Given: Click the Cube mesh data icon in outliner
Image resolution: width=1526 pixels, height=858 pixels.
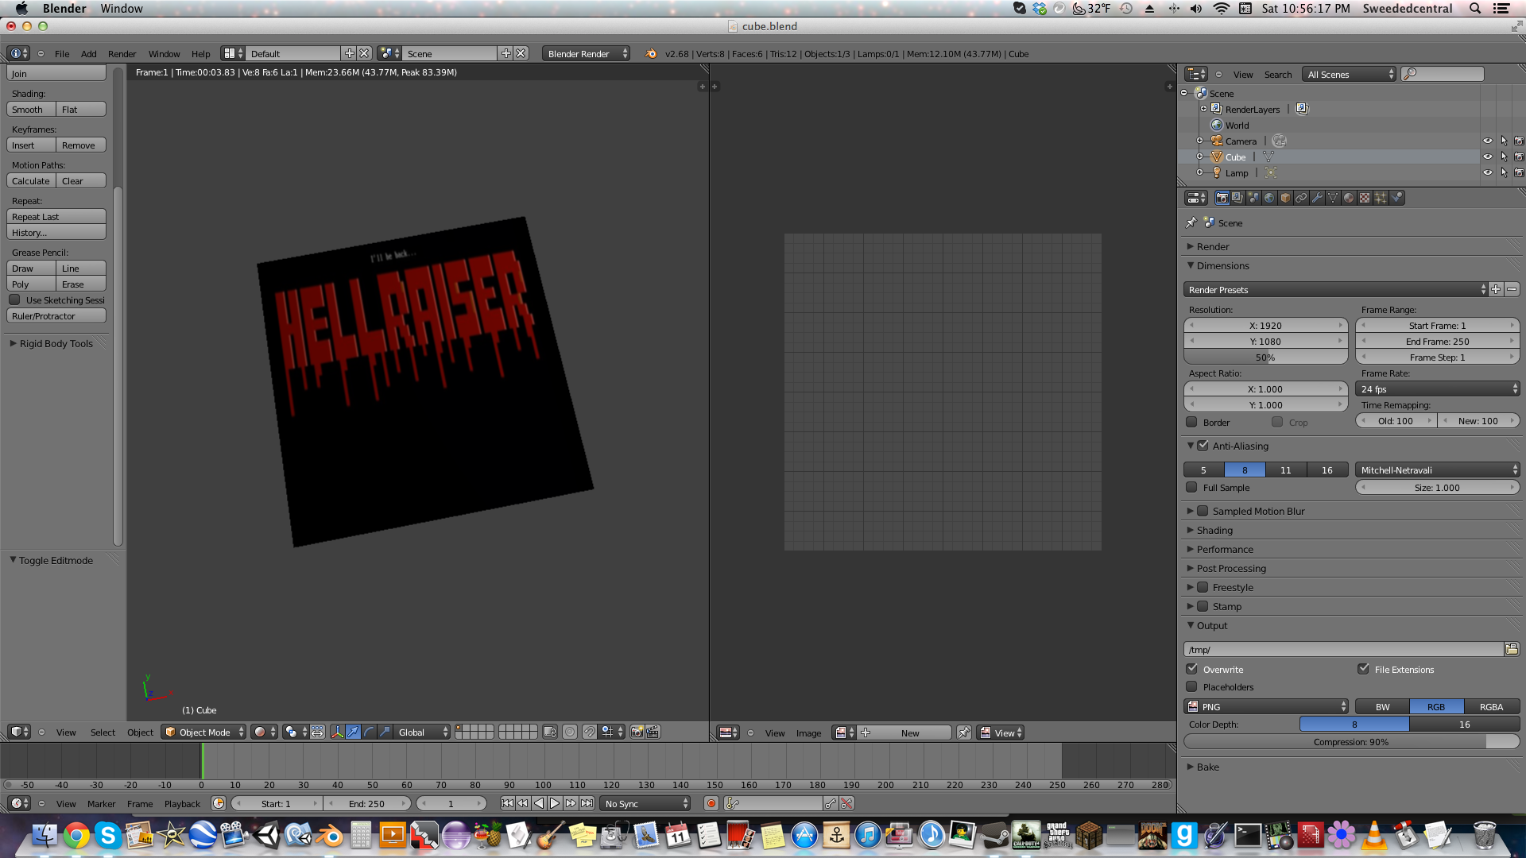Looking at the screenshot, I should click(1268, 157).
